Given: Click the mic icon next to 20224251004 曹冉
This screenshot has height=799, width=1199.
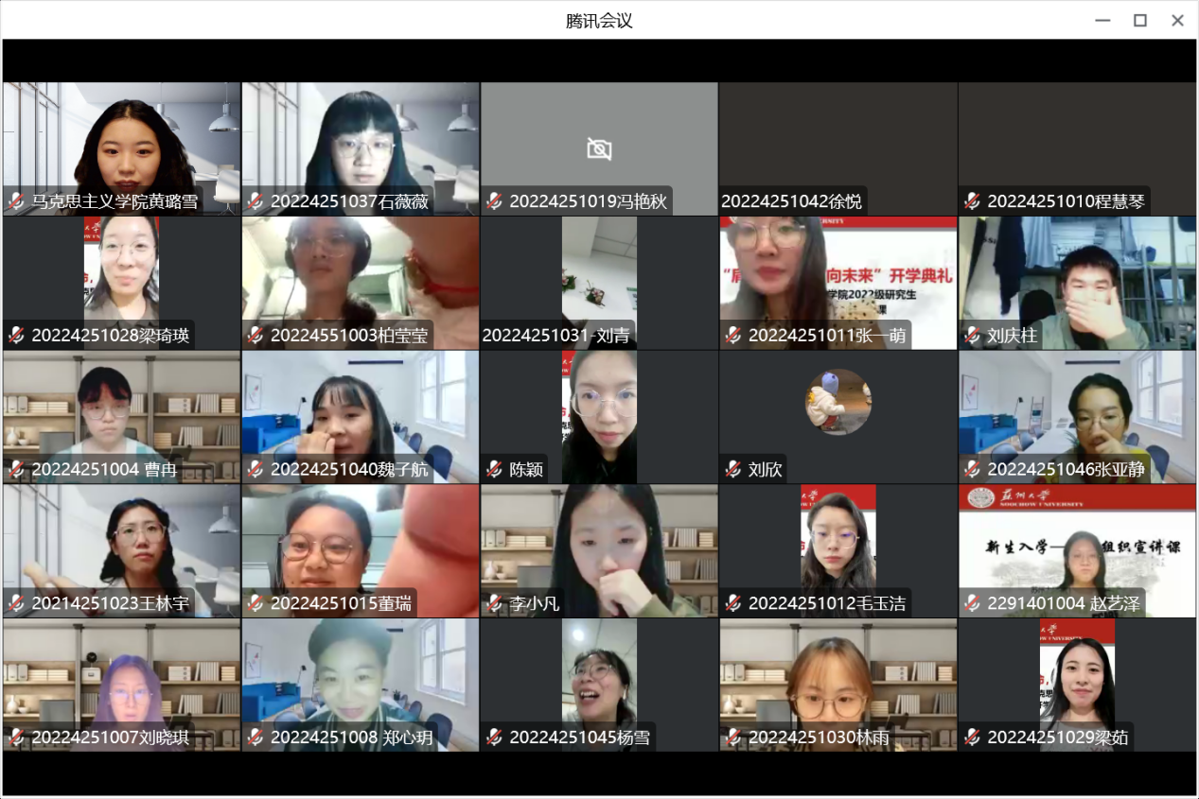Looking at the screenshot, I should tap(16, 470).
